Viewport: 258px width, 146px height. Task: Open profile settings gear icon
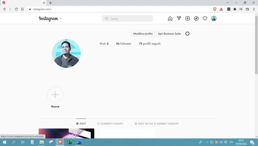point(187,34)
